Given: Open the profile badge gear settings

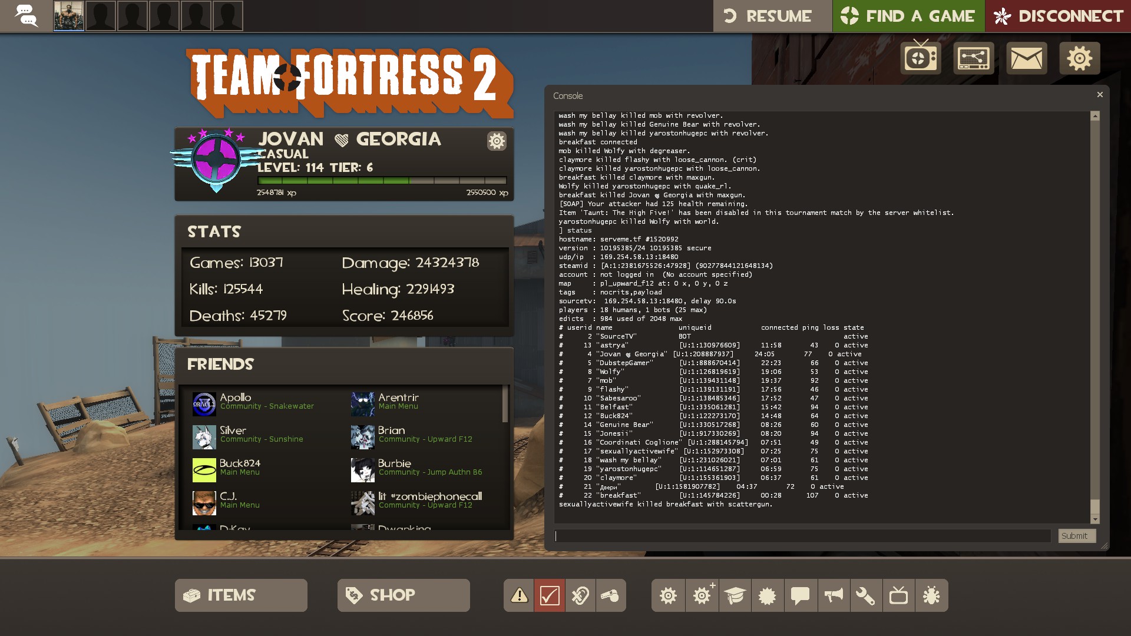Looking at the screenshot, I should (x=497, y=141).
